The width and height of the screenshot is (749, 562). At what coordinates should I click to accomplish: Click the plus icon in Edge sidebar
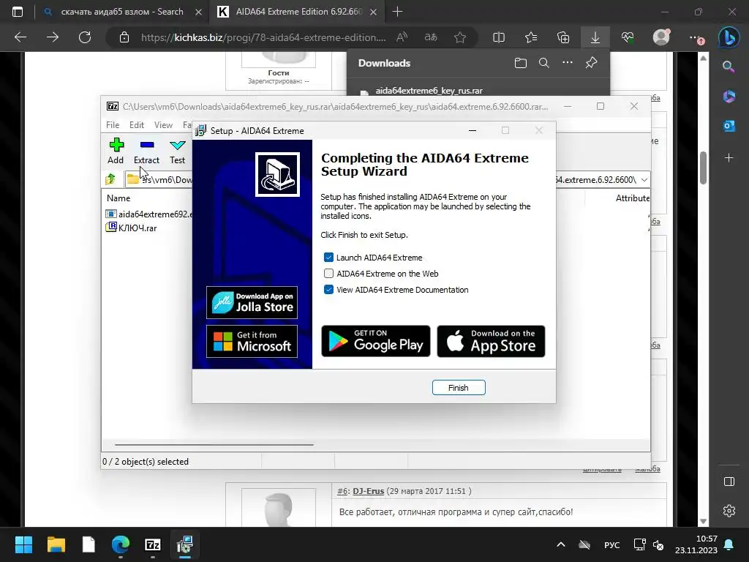point(729,158)
